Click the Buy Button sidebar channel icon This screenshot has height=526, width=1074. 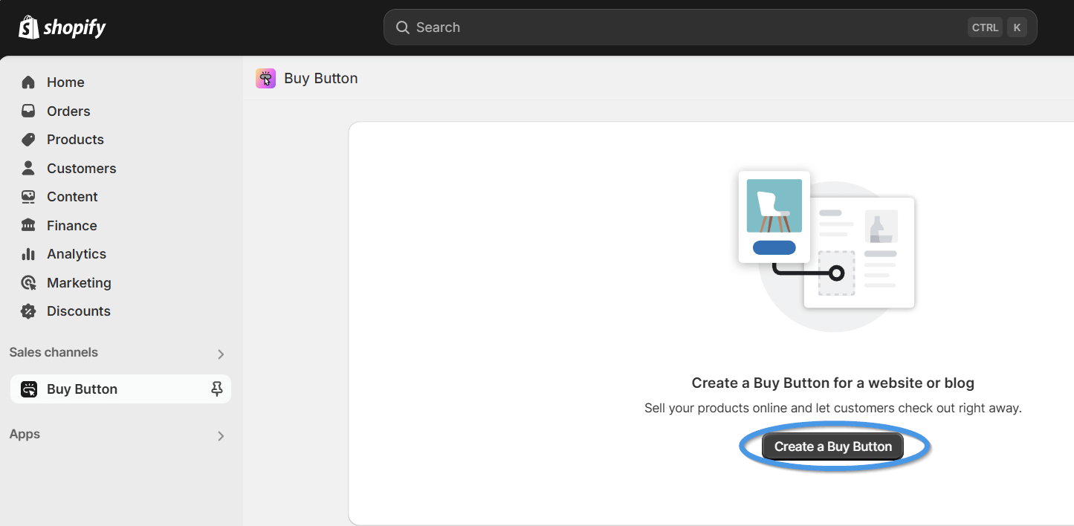(x=28, y=389)
